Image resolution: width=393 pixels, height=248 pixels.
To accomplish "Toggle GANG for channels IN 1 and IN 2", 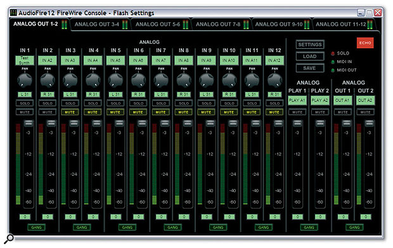I will 36,228.
